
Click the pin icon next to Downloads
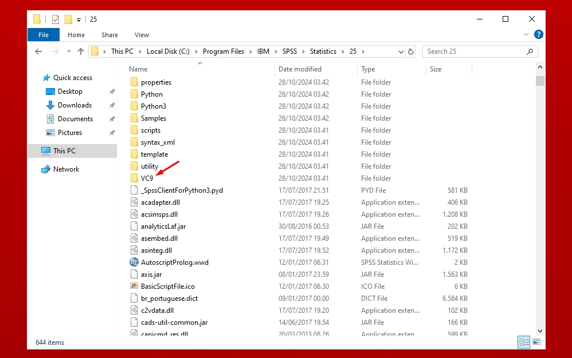(x=112, y=105)
